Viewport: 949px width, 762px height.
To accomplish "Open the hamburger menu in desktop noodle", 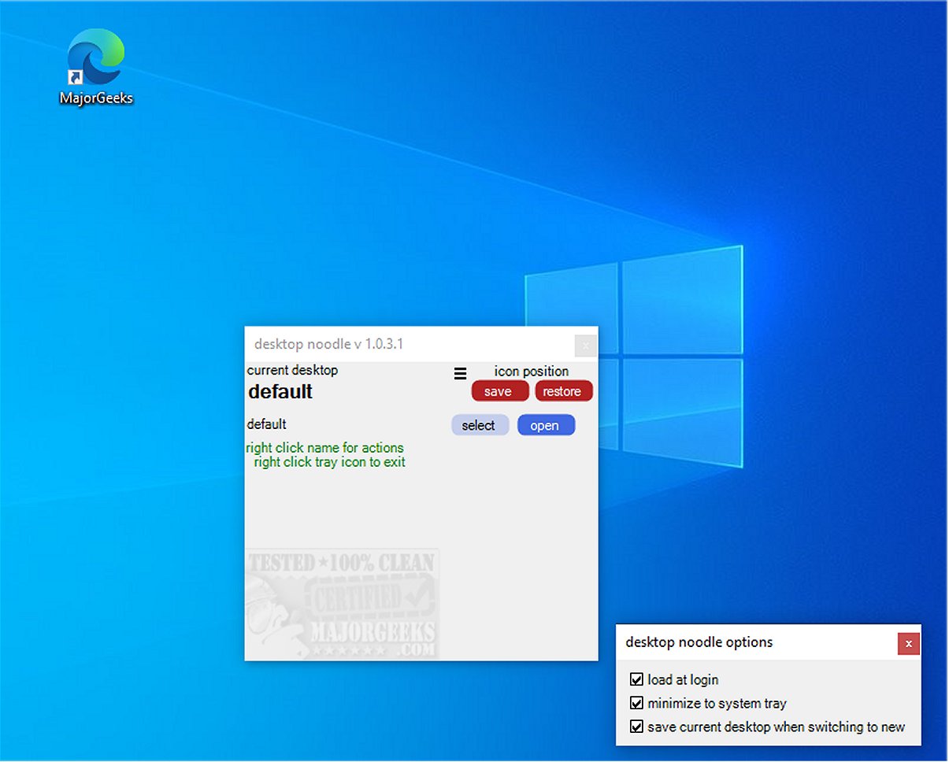I will [x=461, y=374].
